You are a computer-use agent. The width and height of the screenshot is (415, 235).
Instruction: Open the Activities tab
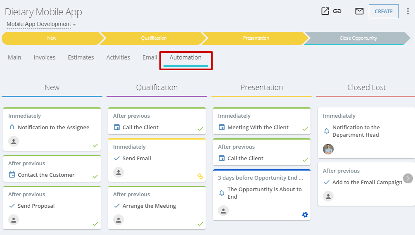(118, 57)
